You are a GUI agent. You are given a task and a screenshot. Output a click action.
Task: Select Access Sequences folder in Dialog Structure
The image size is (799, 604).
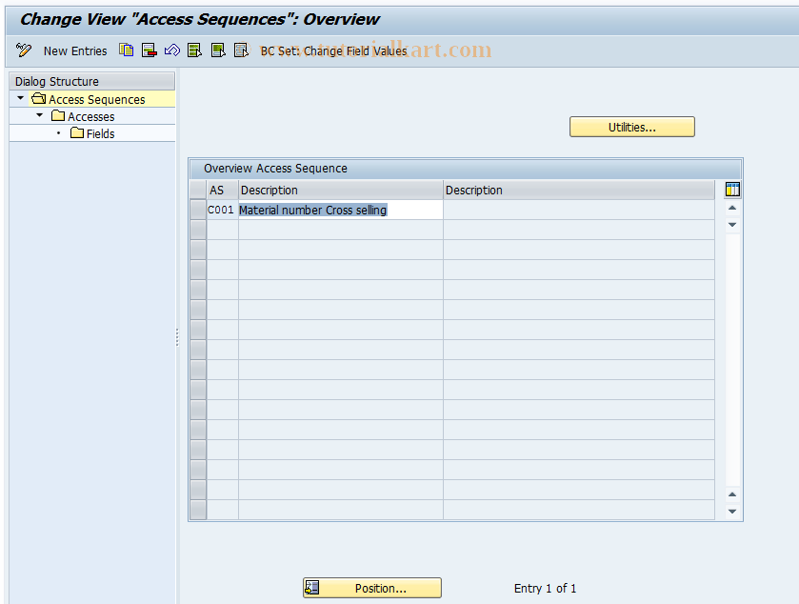click(x=97, y=99)
